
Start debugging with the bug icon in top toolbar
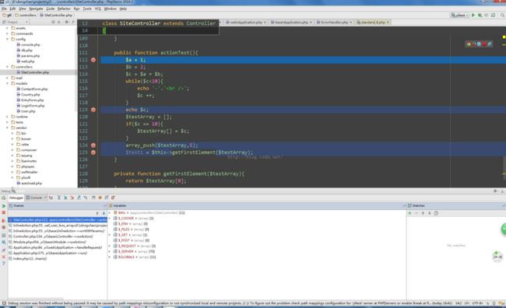click(x=480, y=15)
